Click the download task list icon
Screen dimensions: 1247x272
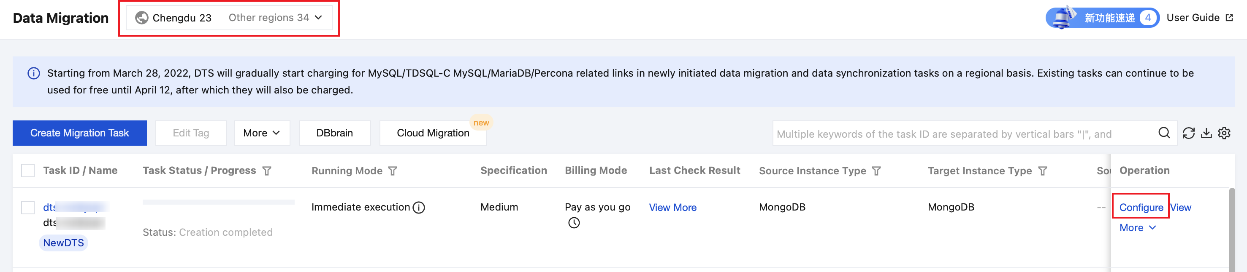pyautogui.click(x=1206, y=133)
